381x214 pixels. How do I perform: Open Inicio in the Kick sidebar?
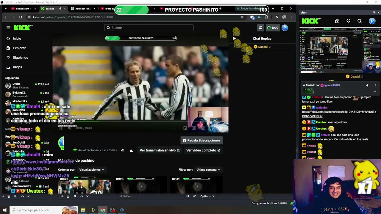(x=14, y=38)
